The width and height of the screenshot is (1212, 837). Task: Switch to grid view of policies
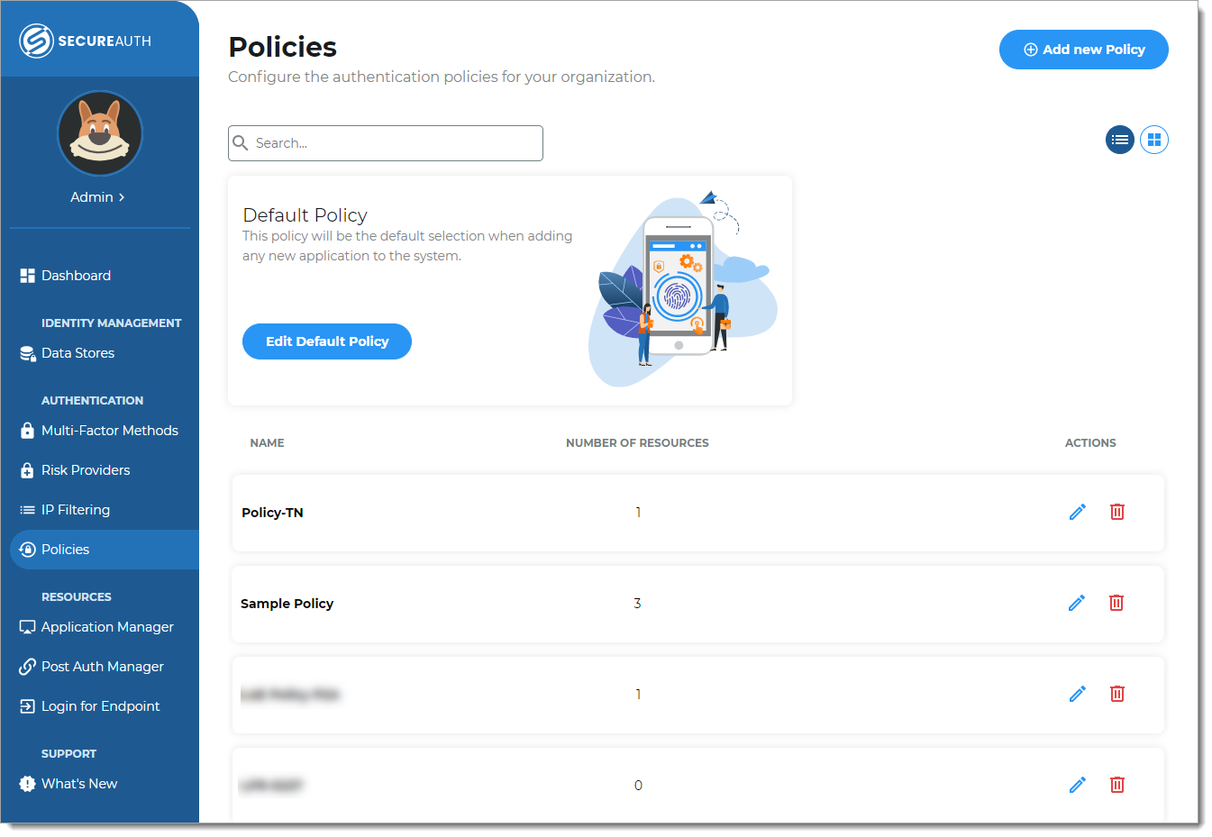[1154, 140]
